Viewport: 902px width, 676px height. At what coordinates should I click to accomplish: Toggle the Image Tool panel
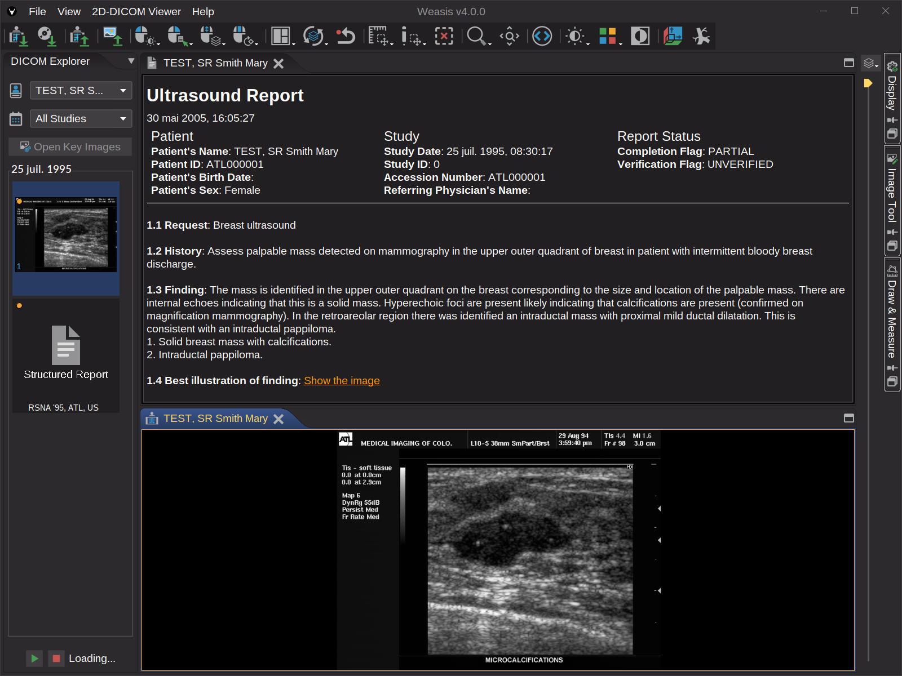coord(891,194)
